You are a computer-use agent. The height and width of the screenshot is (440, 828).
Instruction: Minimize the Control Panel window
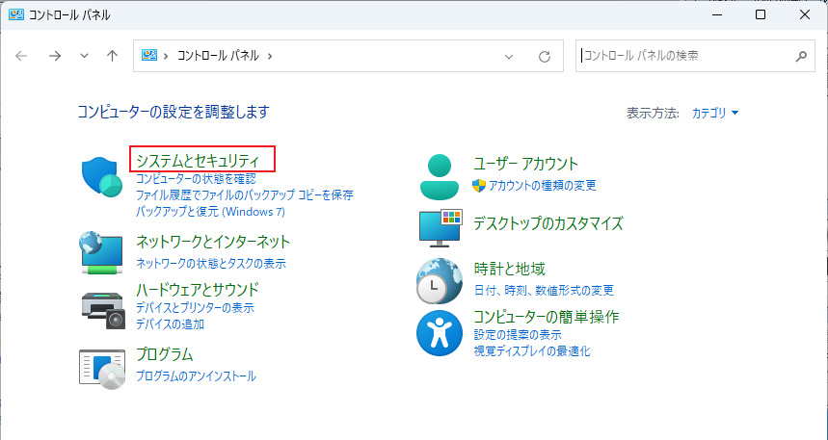[x=716, y=14]
